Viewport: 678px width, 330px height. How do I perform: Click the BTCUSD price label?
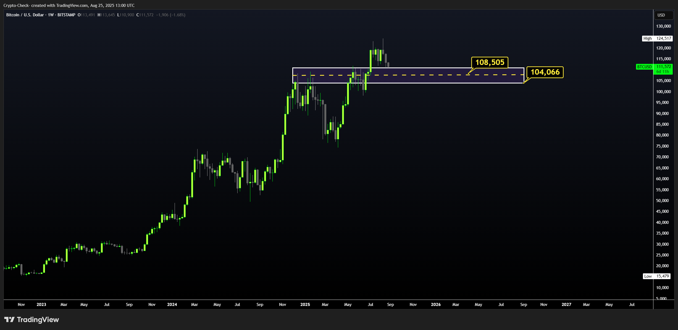[x=644, y=67]
